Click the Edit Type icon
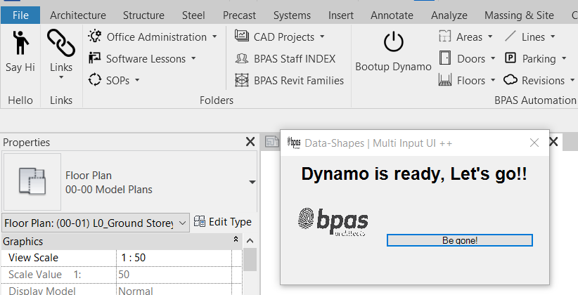Viewport: 578px width, 295px height. coord(200,221)
